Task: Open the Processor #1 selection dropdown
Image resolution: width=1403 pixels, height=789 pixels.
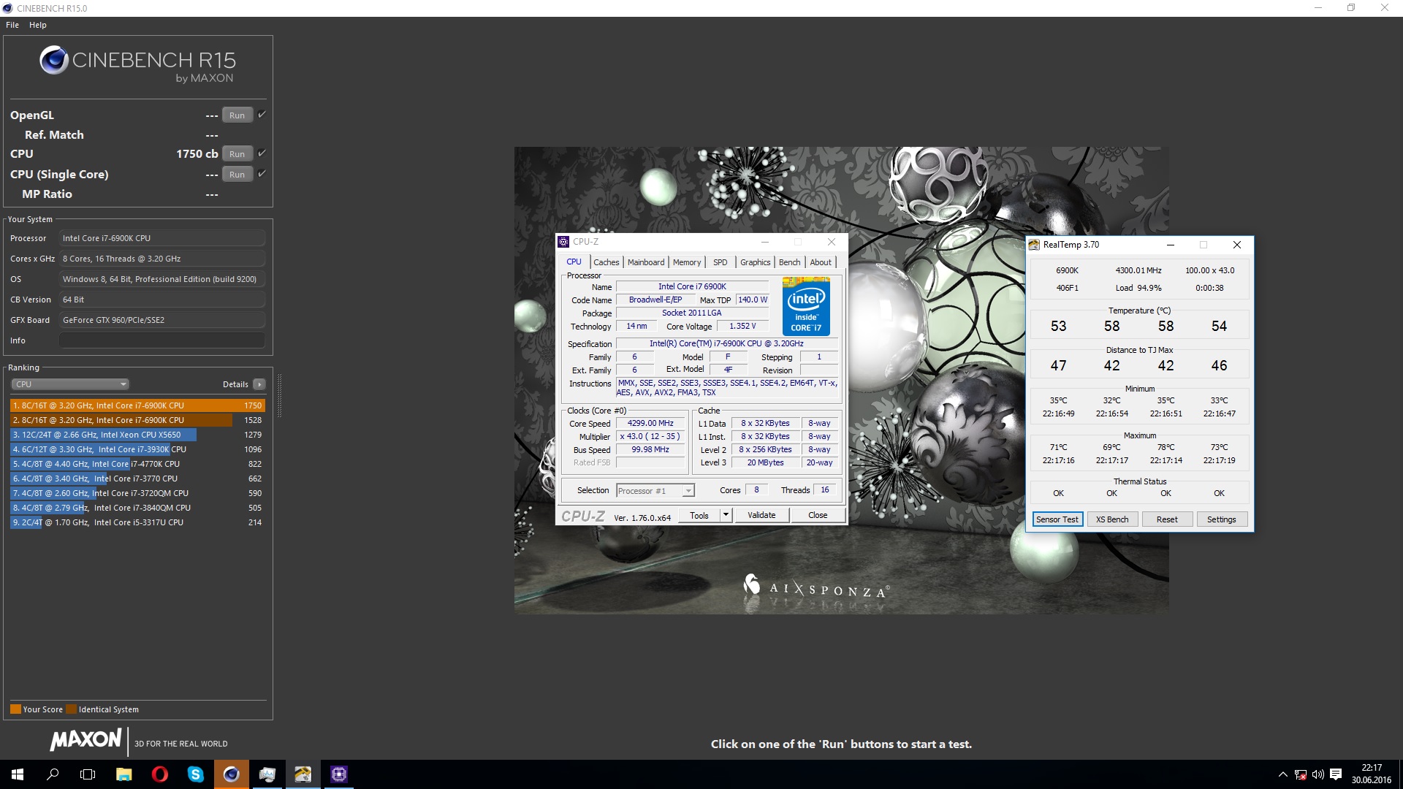Action: pos(655,491)
